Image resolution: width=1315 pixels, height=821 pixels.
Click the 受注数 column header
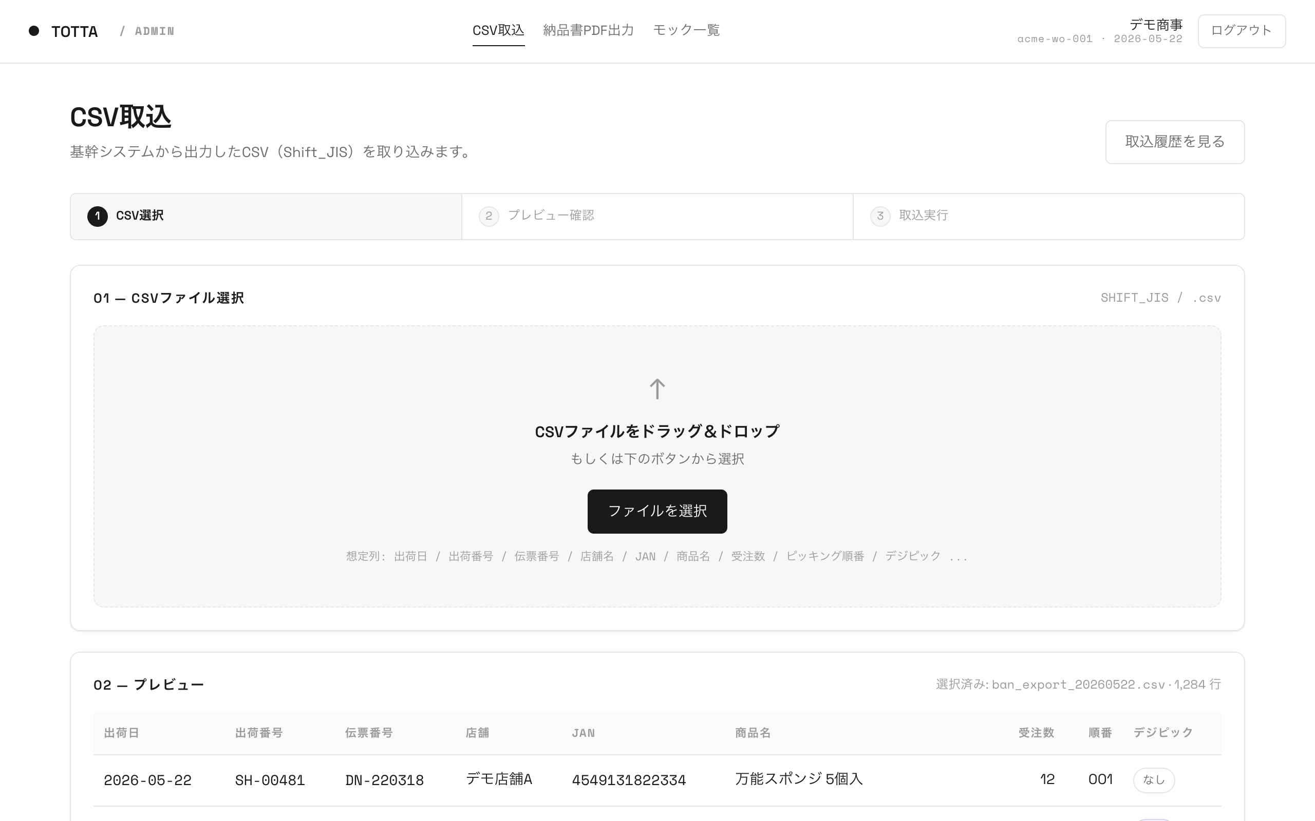(1036, 733)
